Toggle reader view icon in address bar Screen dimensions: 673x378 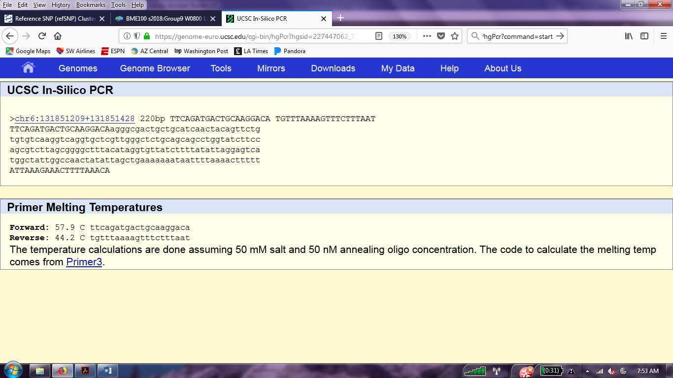coord(378,36)
